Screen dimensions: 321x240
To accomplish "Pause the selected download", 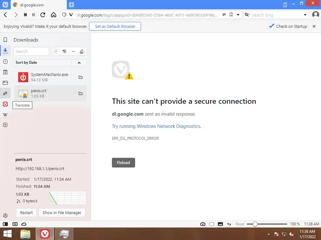I will point(56,51).
